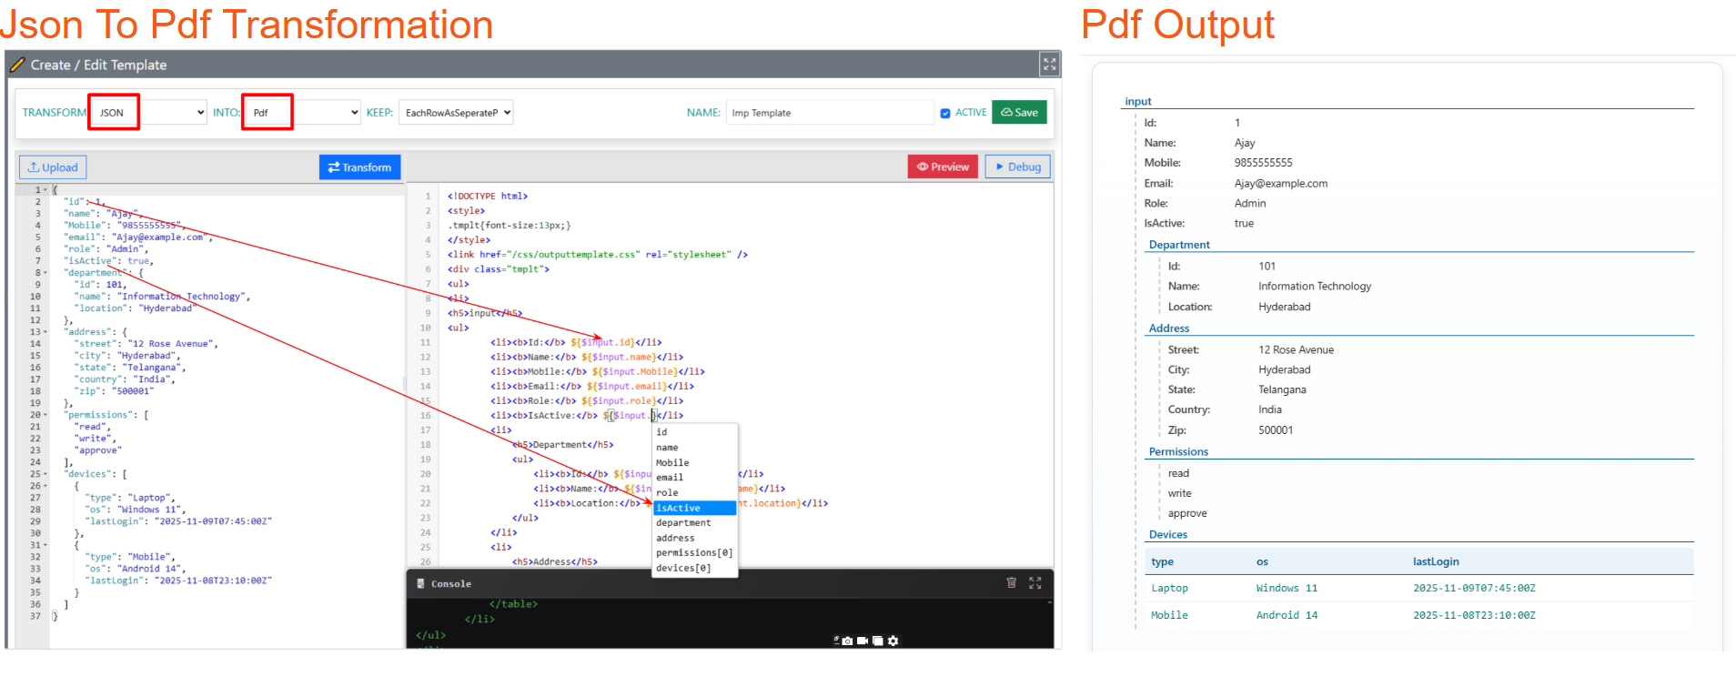
Task: Click the "zip": "500001" line in JSON editor
Action: tap(114, 391)
